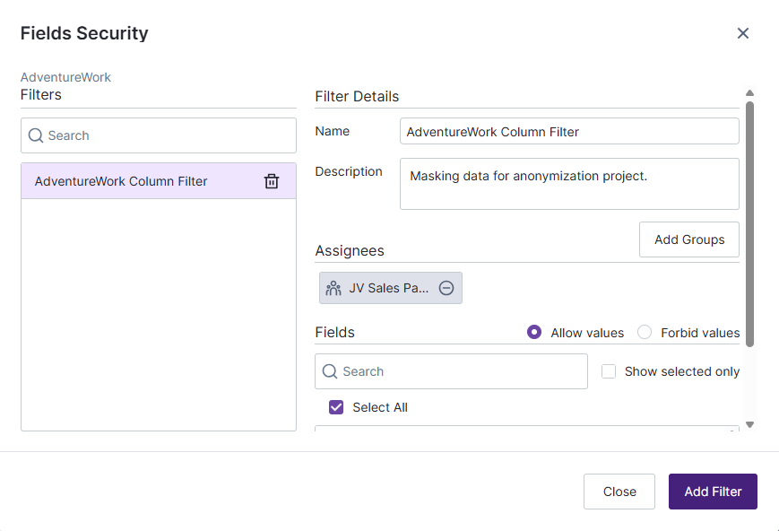Click the group icon on the JV Sales assignee chip
Viewport: 779px width, 531px height.
333,287
